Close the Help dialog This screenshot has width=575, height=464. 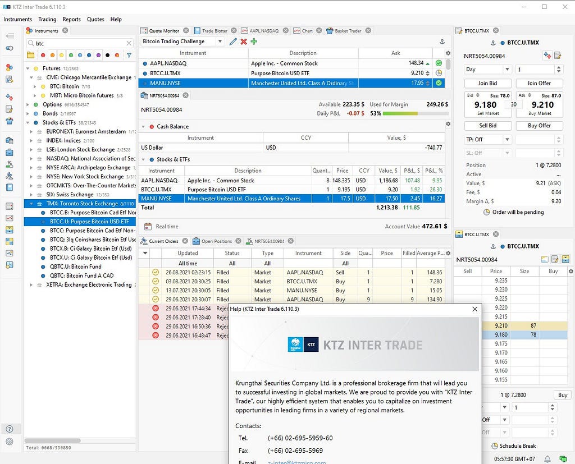(x=475, y=309)
